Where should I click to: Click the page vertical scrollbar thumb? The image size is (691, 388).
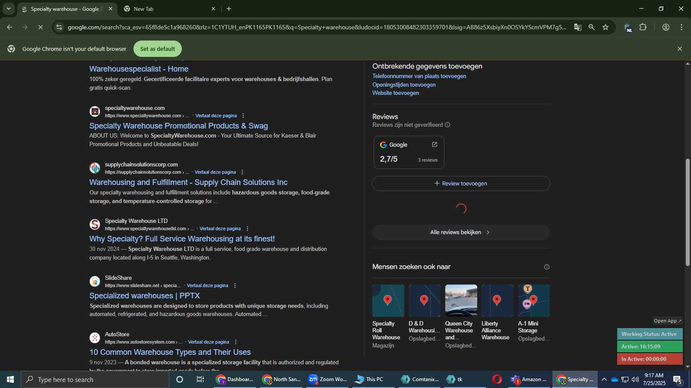coord(688,212)
